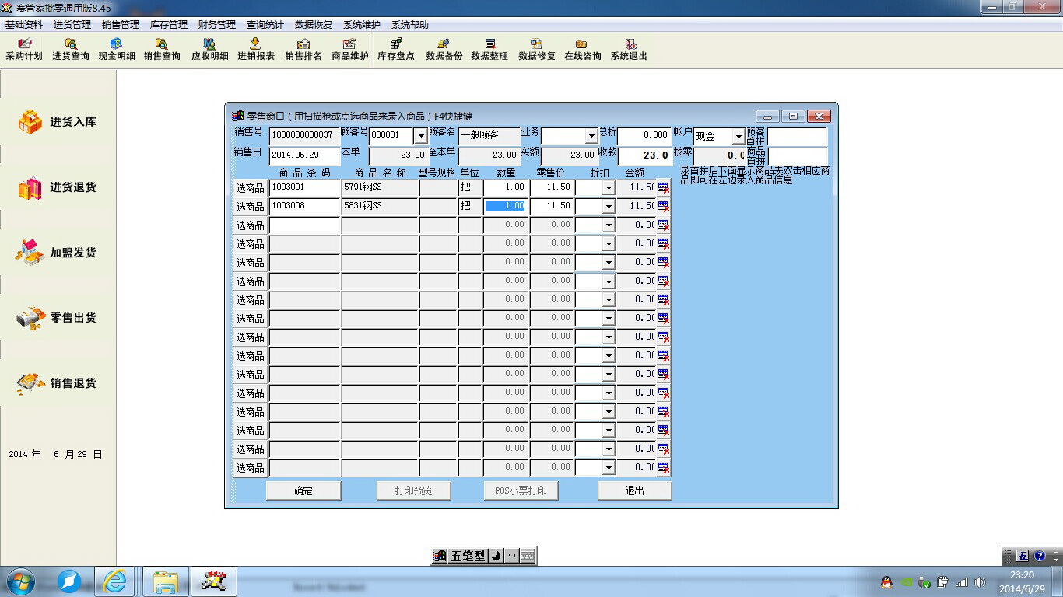Launch the 销售排名 toolbar icon
The image size is (1063, 597).
click(x=303, y=50)
